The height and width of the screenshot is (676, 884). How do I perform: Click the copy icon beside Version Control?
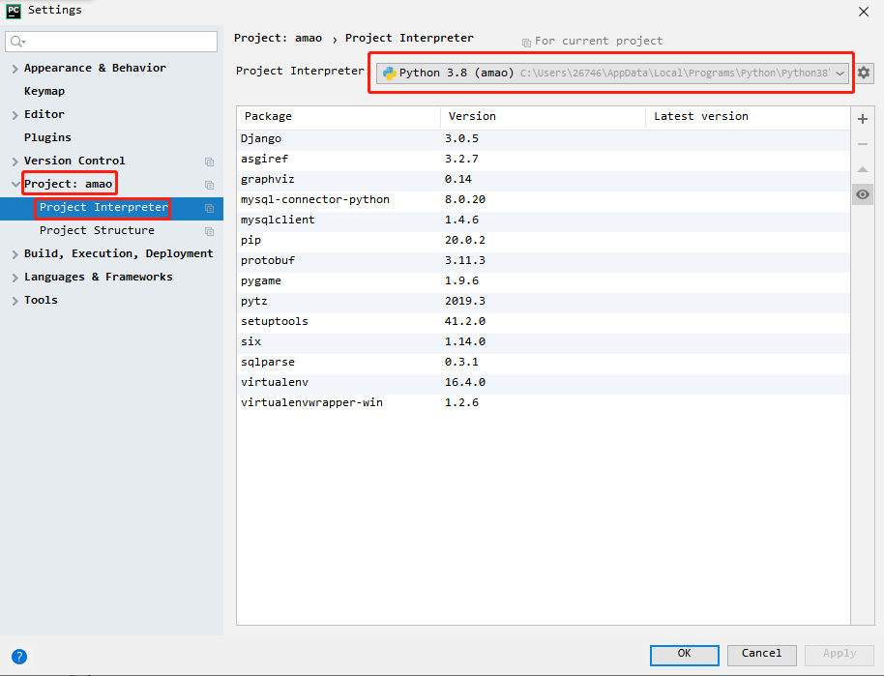(x=209, y=162)
